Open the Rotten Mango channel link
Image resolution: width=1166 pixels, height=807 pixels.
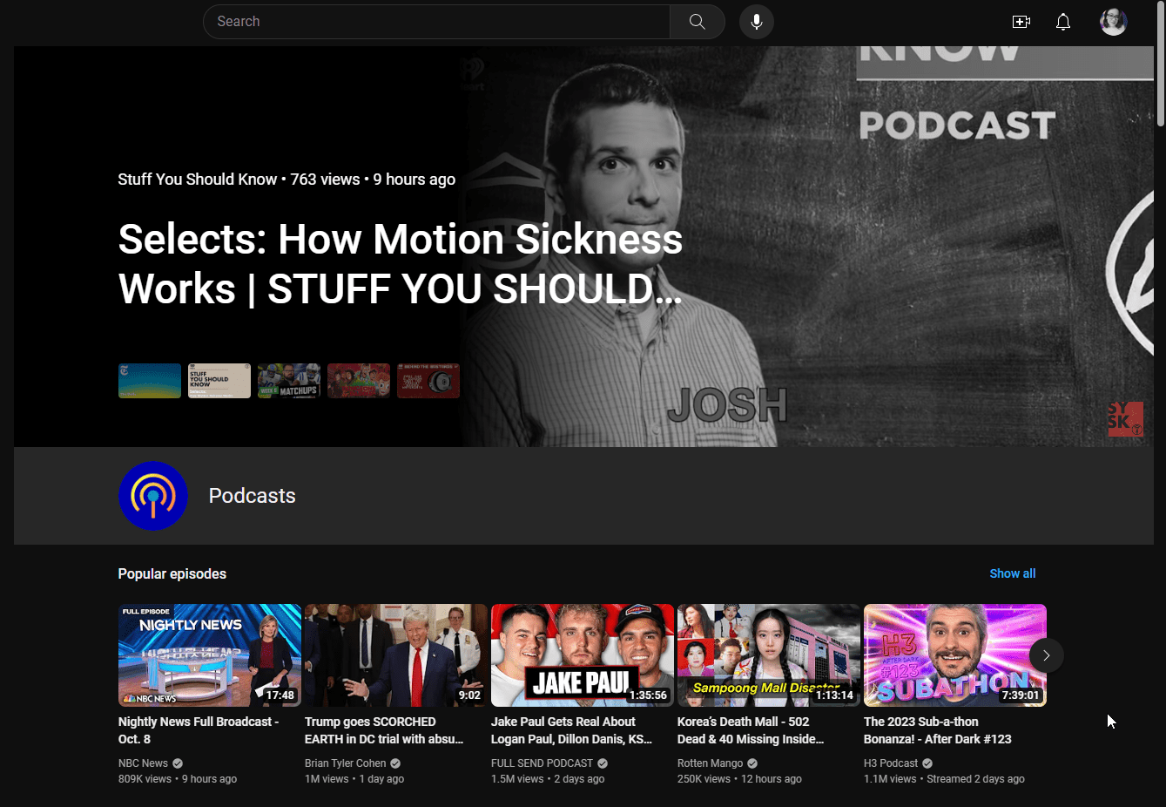tap(710, 763)
